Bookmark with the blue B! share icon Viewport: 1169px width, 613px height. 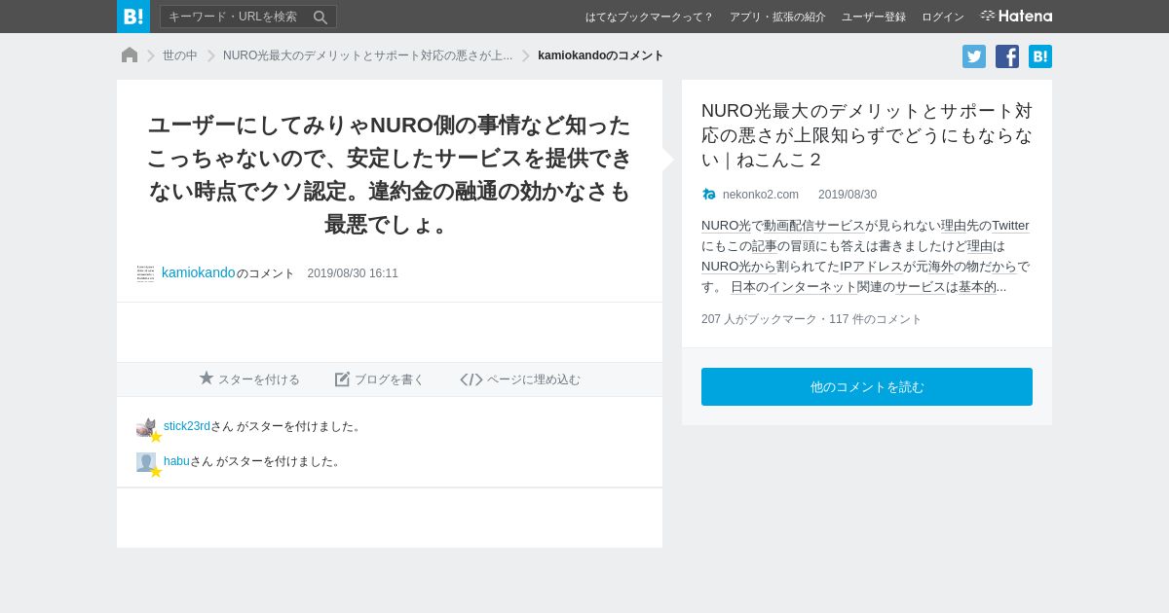[1040, 56]
